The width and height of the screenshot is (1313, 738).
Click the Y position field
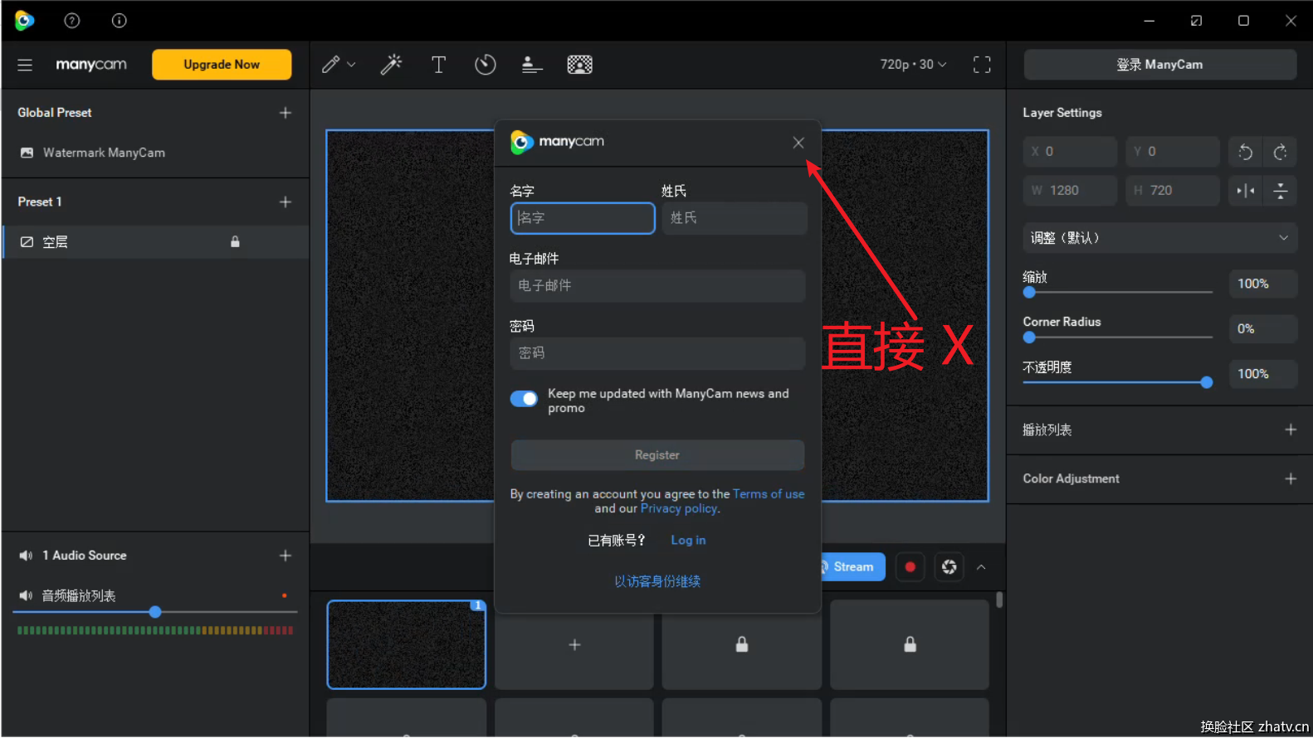(x=1173, y=152)
